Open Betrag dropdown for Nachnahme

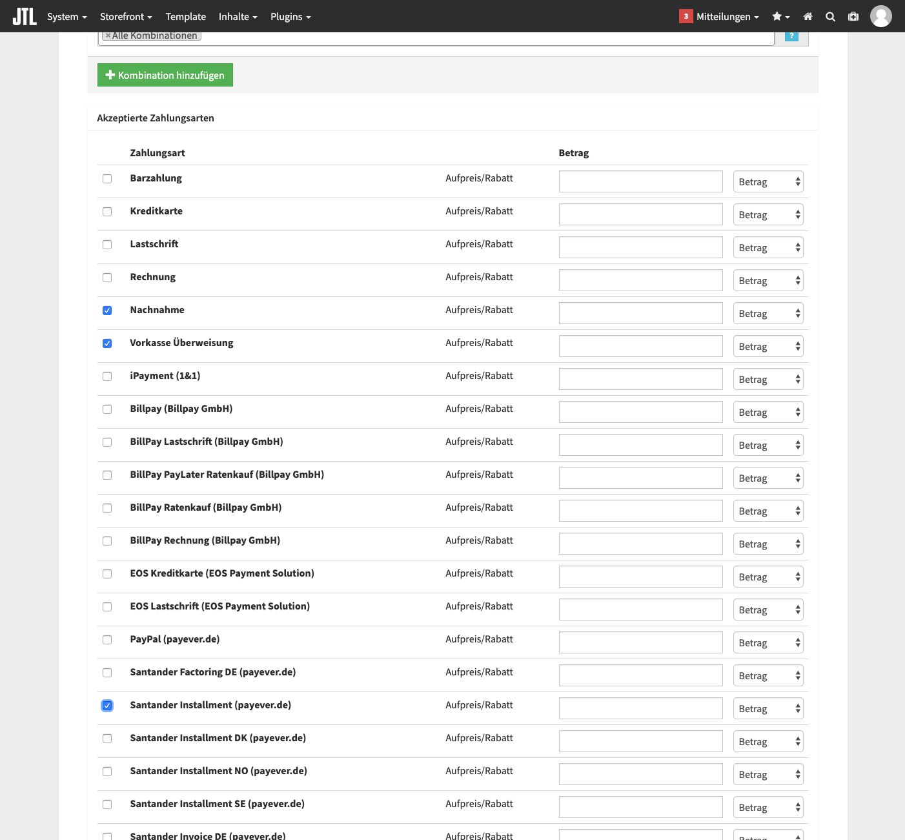[768, 314]
